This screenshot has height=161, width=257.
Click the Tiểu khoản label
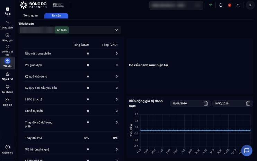(26, 24)
